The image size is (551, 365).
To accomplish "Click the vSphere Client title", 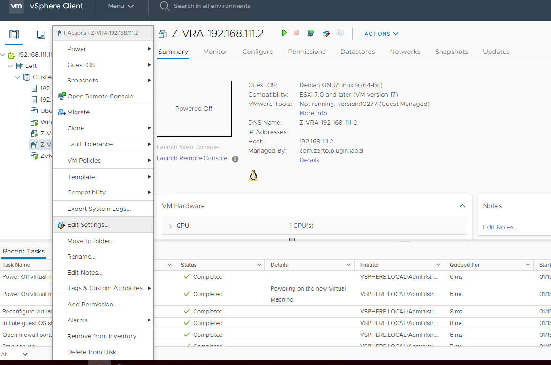I will pyautogui.click(x=57, y=6).
